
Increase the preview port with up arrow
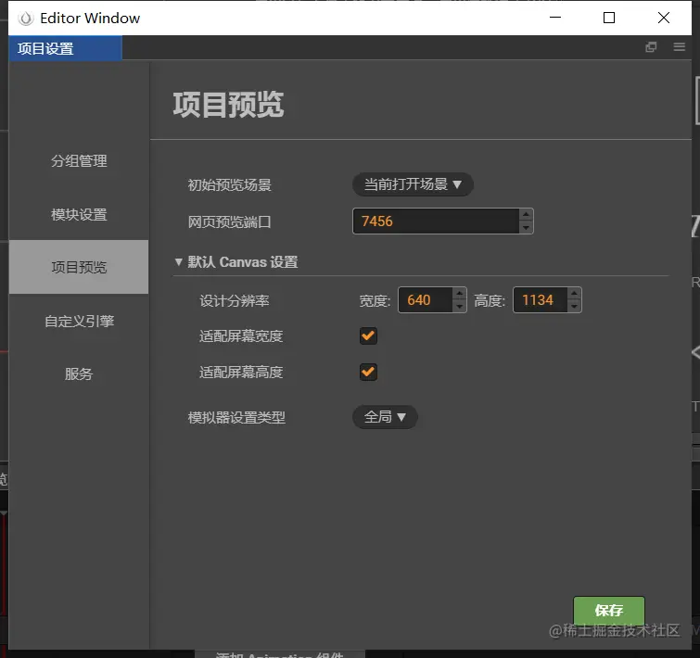526,215
